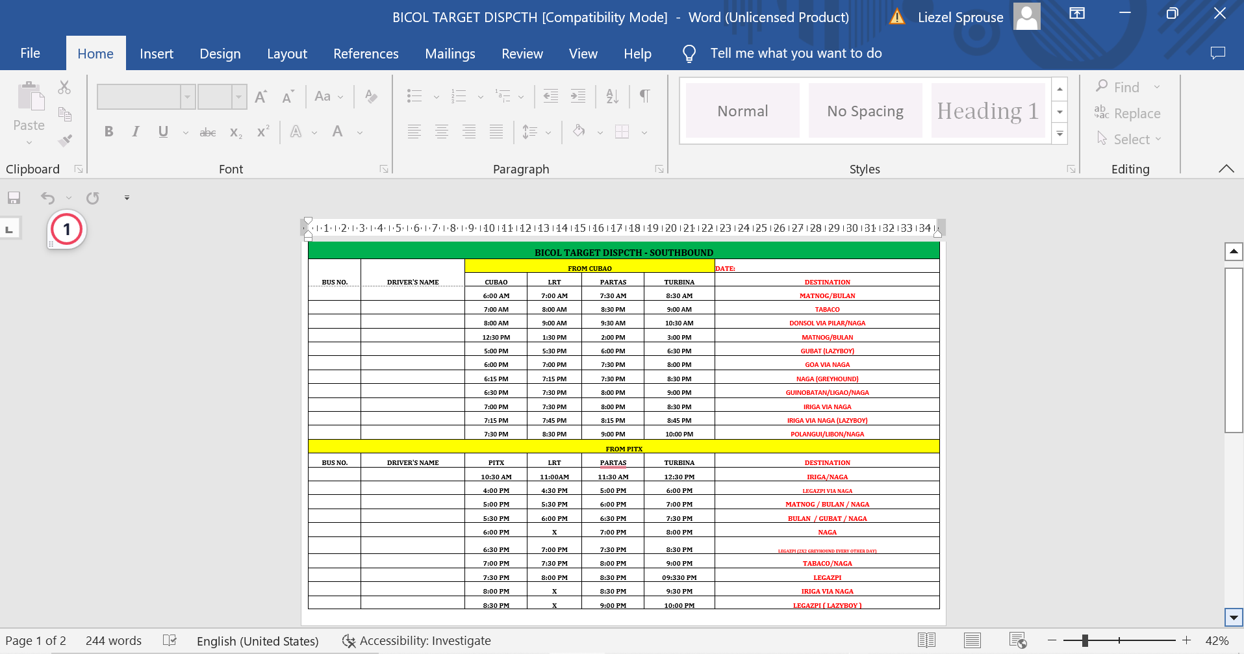This screenshot has width=1244, height=654.
Task: Customize Quick Access Toolbar dropdown
Action: (x=127, y=197)
